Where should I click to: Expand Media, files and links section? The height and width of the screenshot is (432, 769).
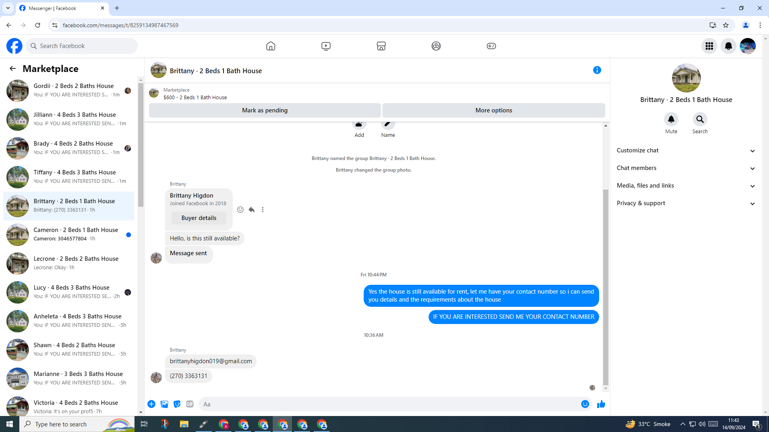(x=686, y=186)
